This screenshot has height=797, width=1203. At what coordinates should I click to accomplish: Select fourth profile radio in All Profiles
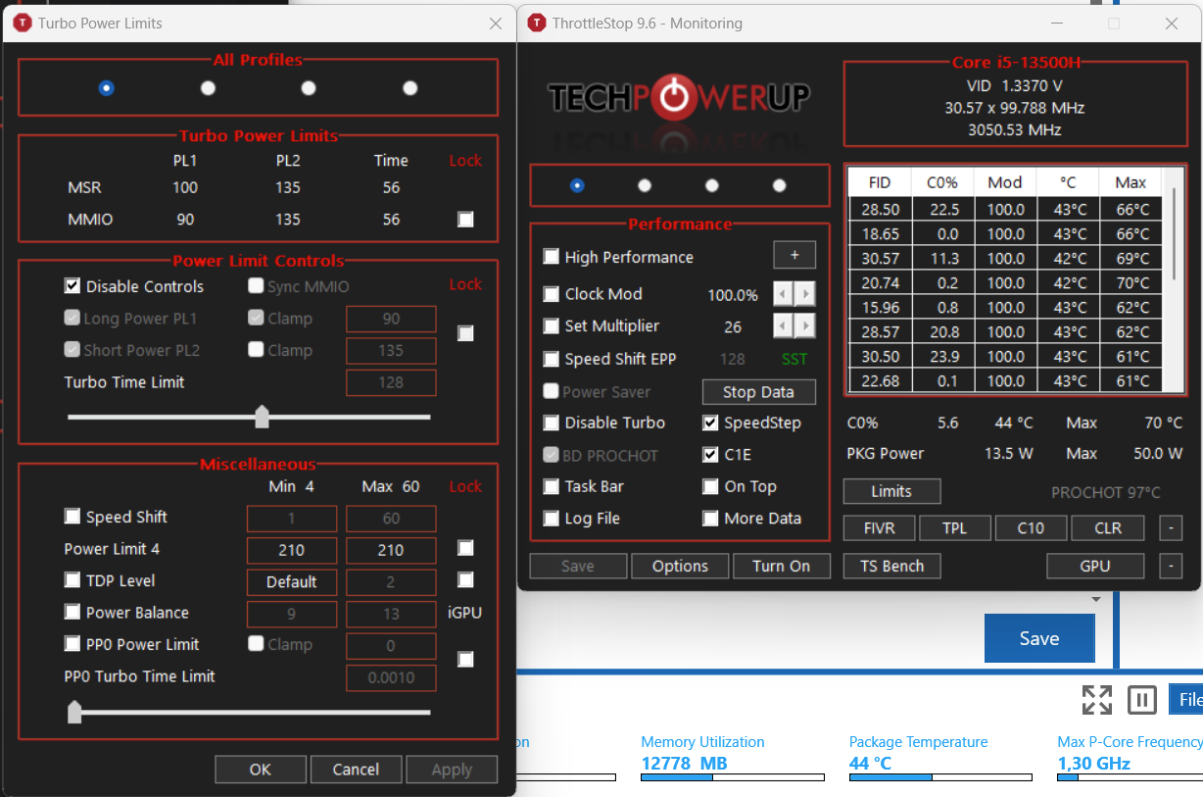410,88
